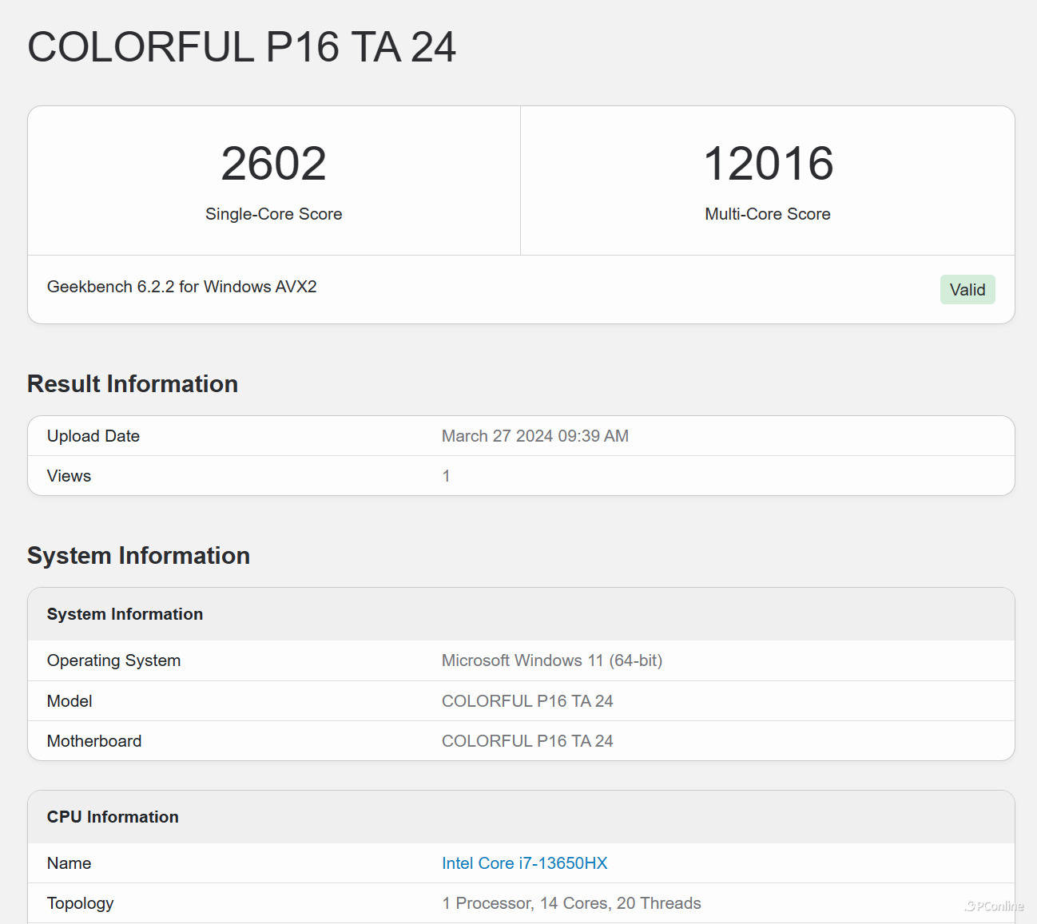This screenshot has width=1037, height=924.
Task: Click the Multi-Core Score label
Action: click(767, 214)
